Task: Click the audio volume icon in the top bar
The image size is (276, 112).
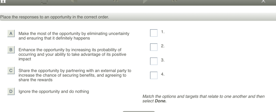Action: [74, 1]
